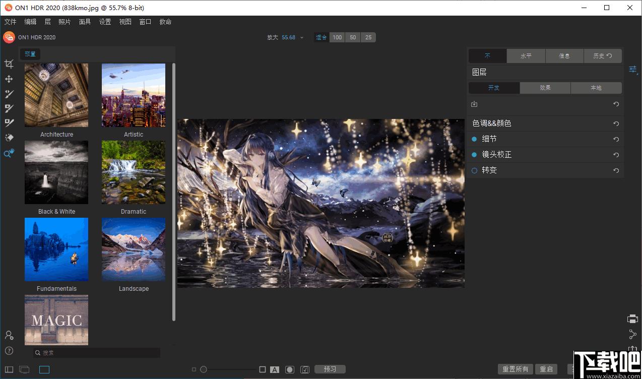
Task: Set zoom to 25
Action: 368,37
